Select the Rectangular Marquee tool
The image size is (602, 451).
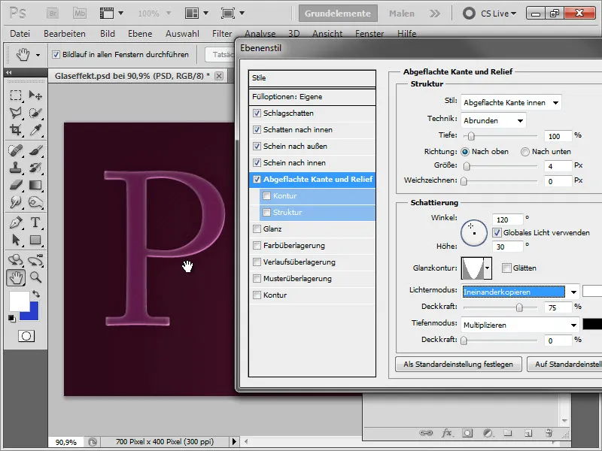[16, 95]
